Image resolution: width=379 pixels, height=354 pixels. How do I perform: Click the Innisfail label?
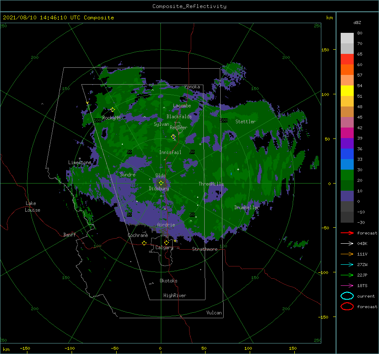[170, 152]
